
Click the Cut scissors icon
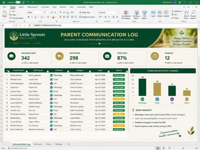[x=10, y=11]
